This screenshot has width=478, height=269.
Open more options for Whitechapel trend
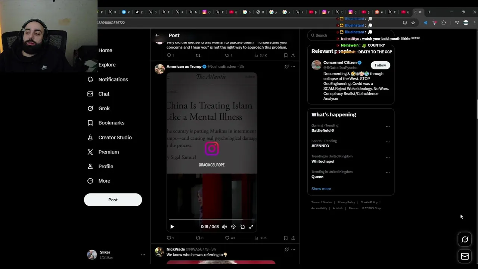(x=388, y=157)
